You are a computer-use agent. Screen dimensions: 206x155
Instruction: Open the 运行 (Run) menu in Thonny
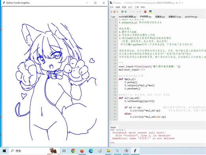(130, 7)
